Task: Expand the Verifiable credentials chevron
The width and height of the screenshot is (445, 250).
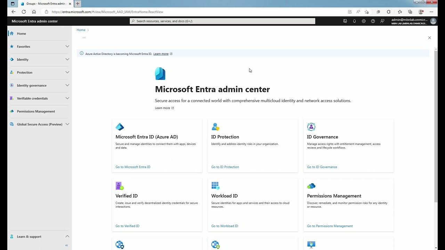Action: (67, 98)
